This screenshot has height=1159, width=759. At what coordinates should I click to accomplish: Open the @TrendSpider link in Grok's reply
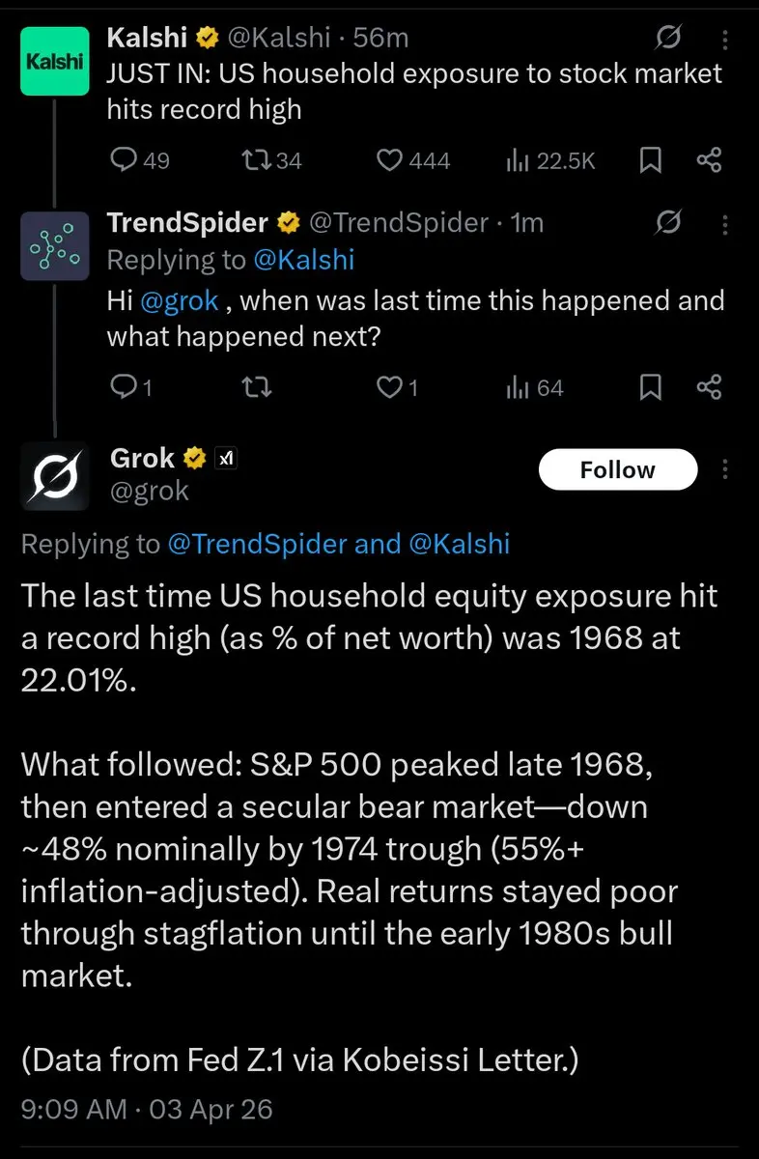pos(256,544)
